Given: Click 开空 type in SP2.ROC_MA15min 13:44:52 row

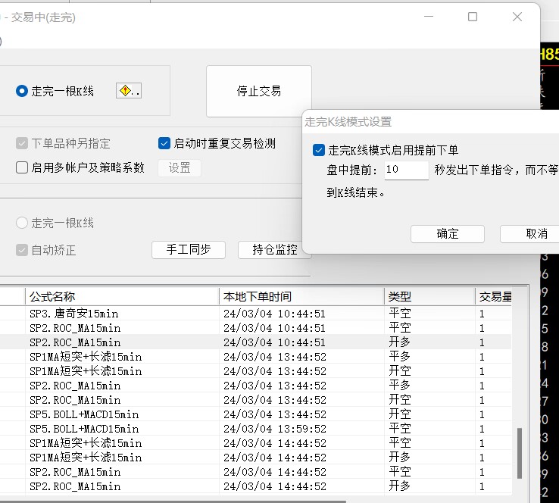Looking at the screenshot, I should click(x=400, y=400).
